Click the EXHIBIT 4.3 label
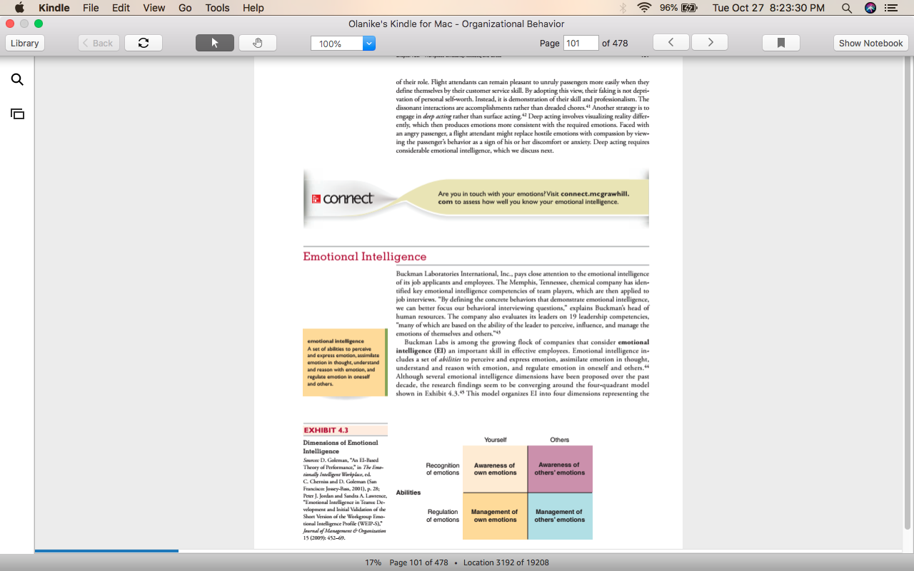 click(x=326, y=430)
